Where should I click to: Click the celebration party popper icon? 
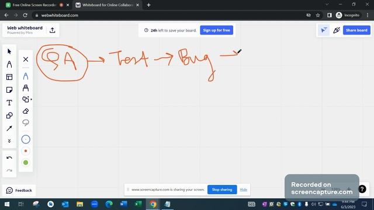337,30
